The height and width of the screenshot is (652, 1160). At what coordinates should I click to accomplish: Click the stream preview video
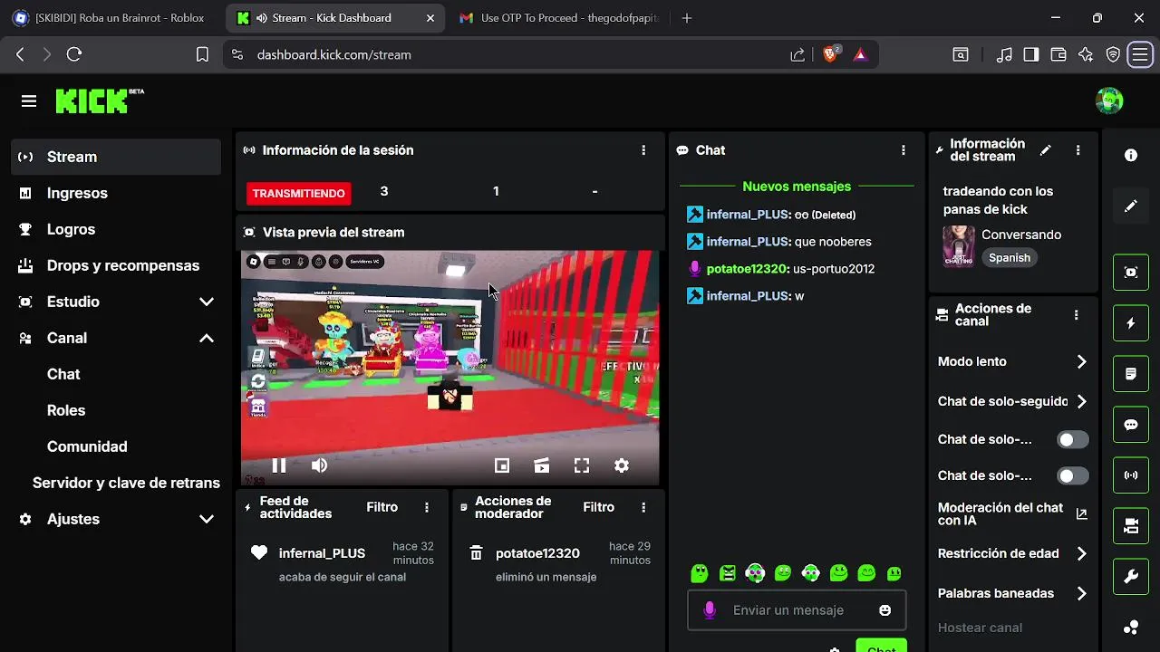click(449, 367)
